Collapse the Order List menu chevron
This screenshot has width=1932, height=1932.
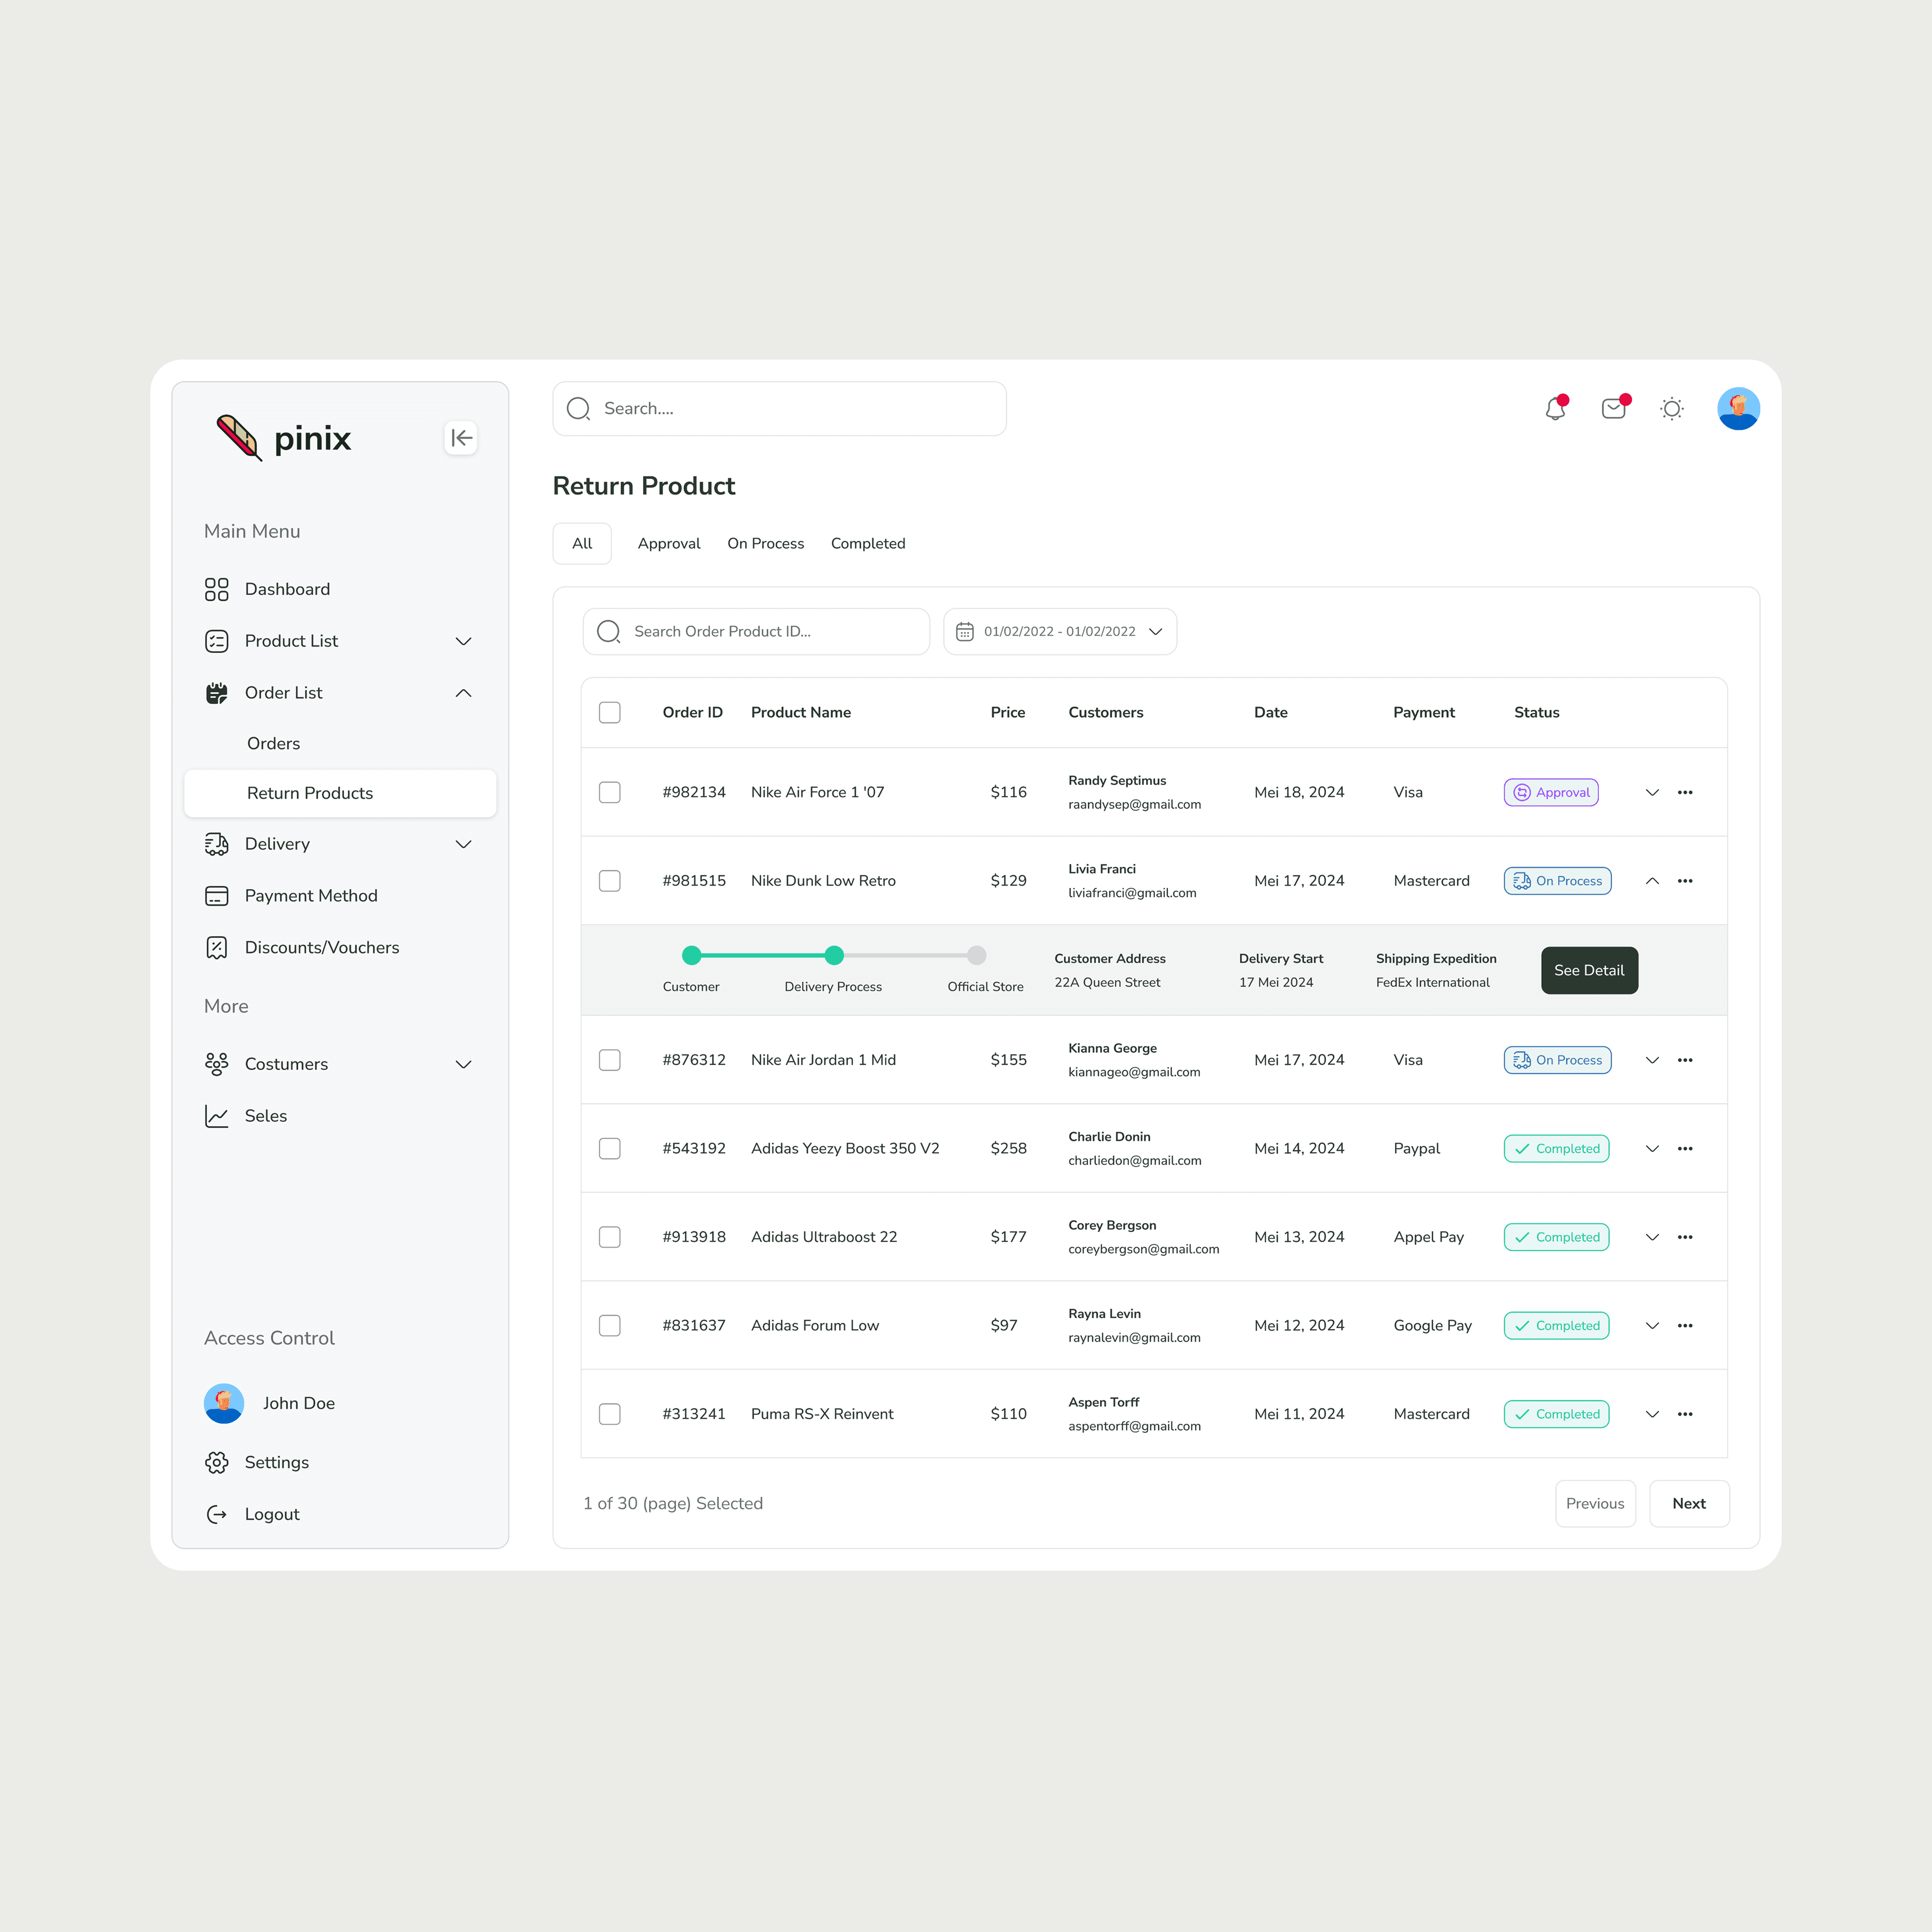coord(463,693)
